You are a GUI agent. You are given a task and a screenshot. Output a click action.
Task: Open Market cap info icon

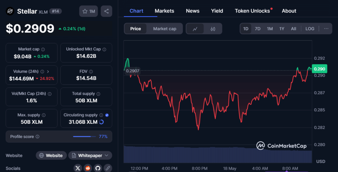pyautogui.click(x=43, y=49)
